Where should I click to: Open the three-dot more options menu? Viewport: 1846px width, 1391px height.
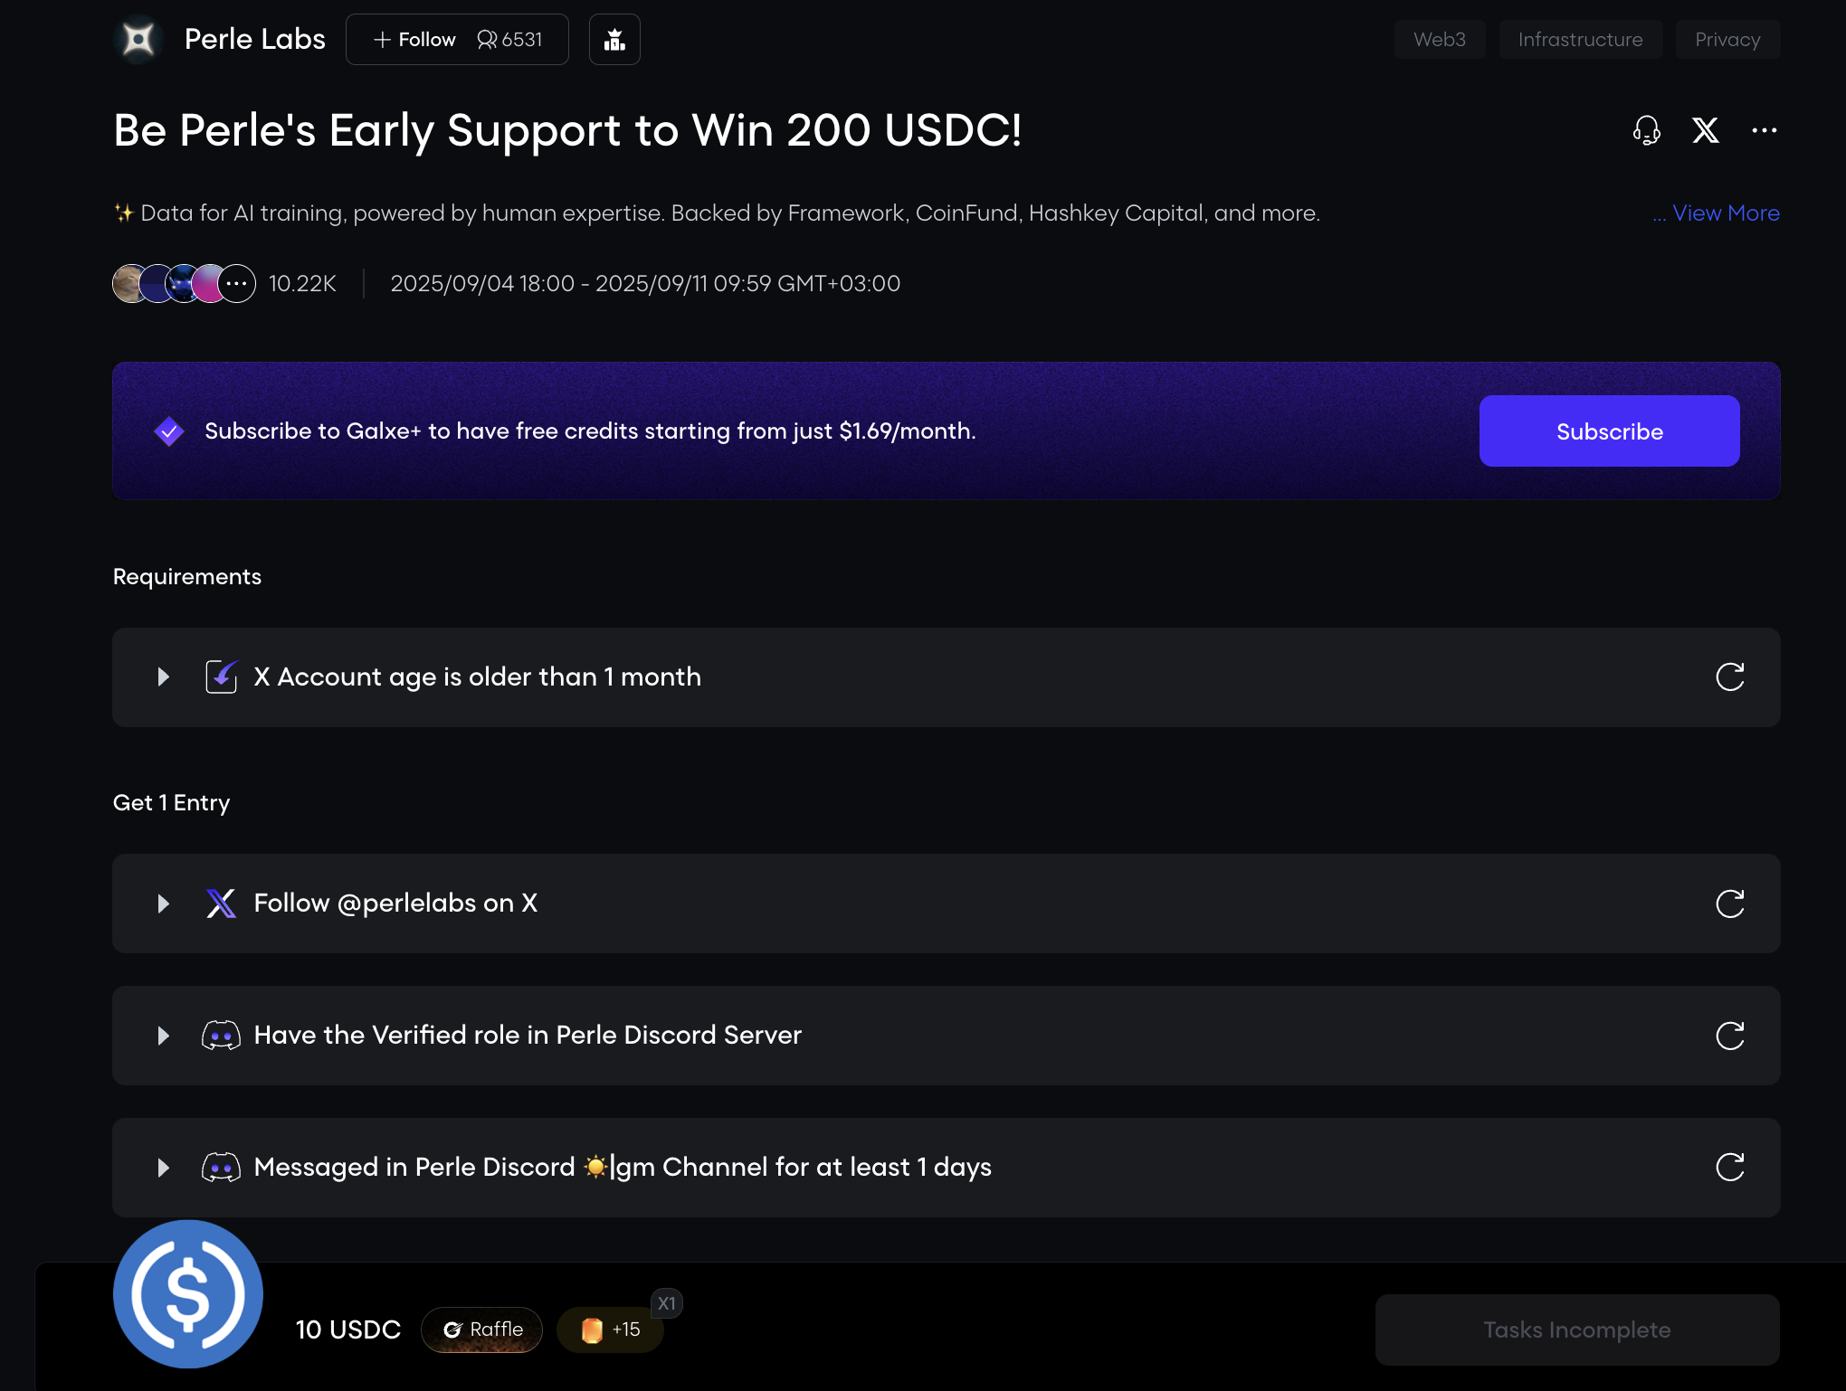(1764, 130)
